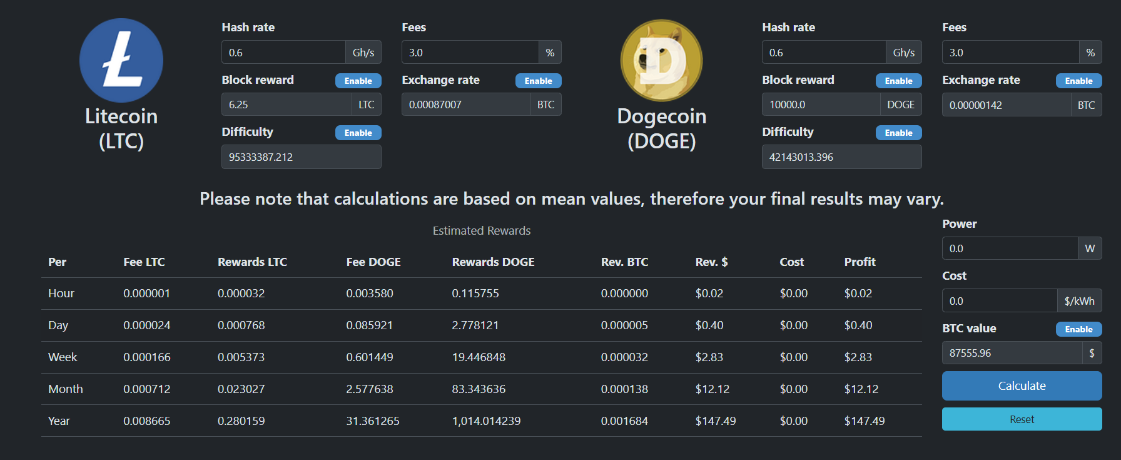Select the Dogecoin Block reward field
Viewport: 1121px width, 460px height.
point(820,105)
